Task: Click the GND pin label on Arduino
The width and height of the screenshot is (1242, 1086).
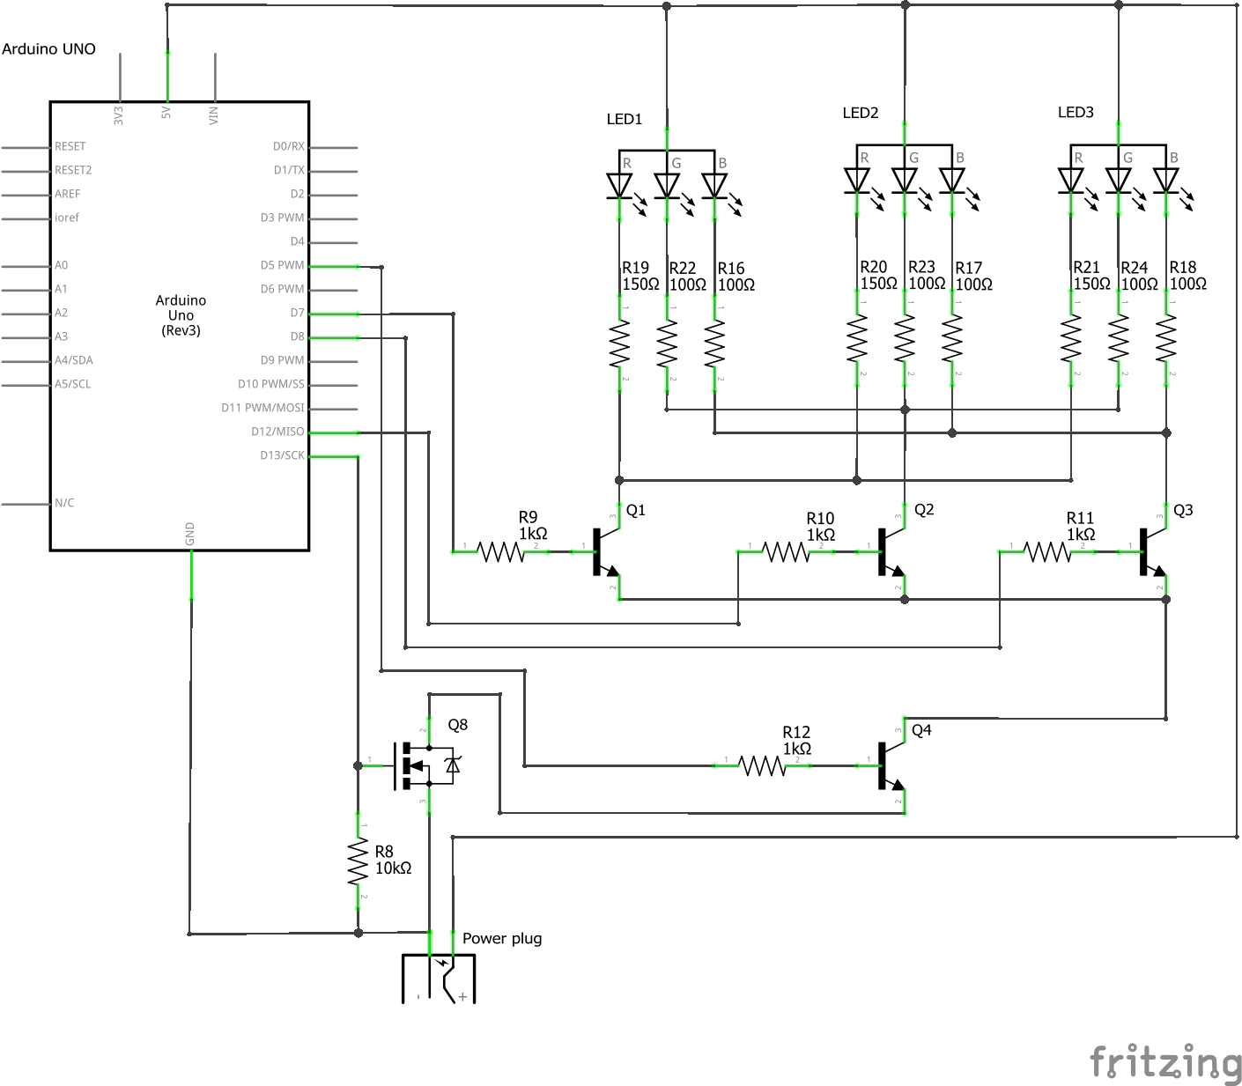Action: (189, 534)
